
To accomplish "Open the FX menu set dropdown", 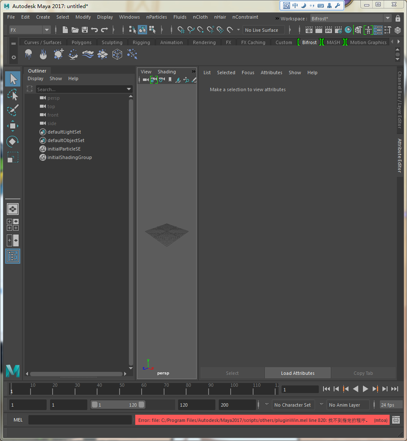I will pos(47,30).
